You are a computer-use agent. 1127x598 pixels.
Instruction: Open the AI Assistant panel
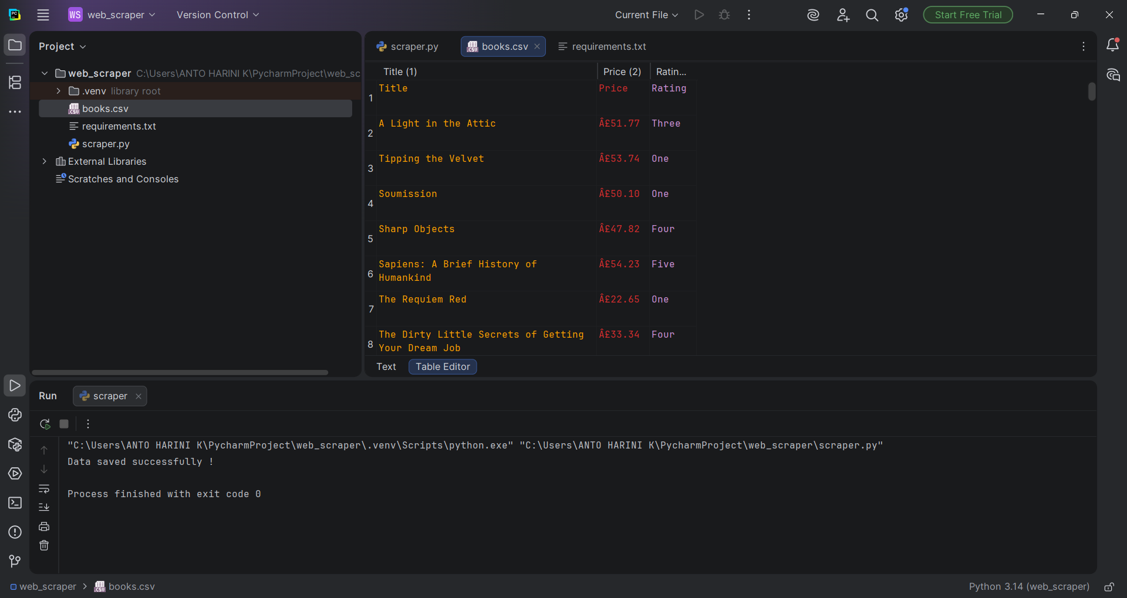point(813,15)
